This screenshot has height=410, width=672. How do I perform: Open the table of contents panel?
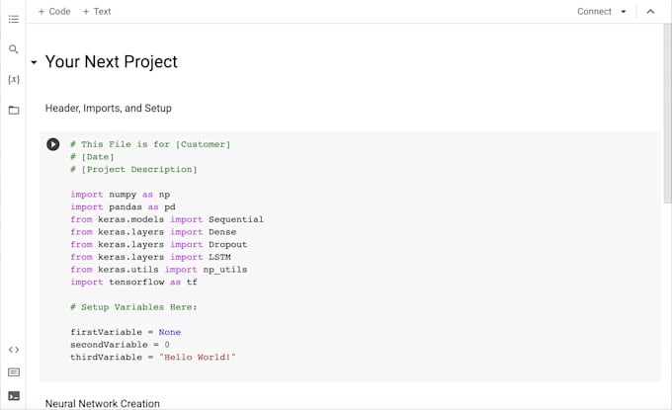[14, 19]
